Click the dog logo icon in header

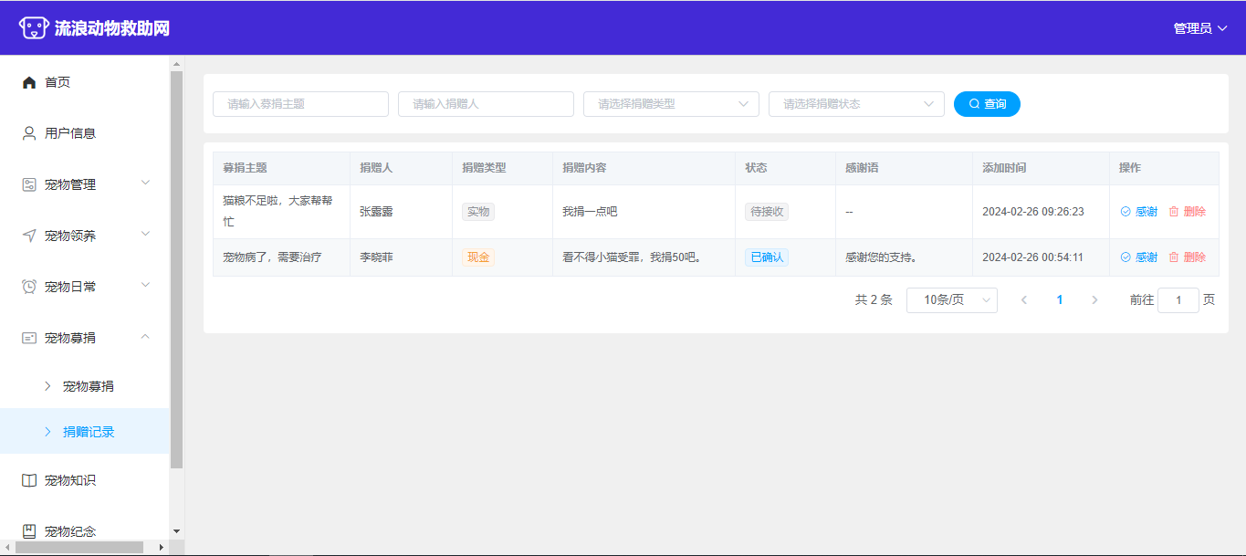(34, 28)
